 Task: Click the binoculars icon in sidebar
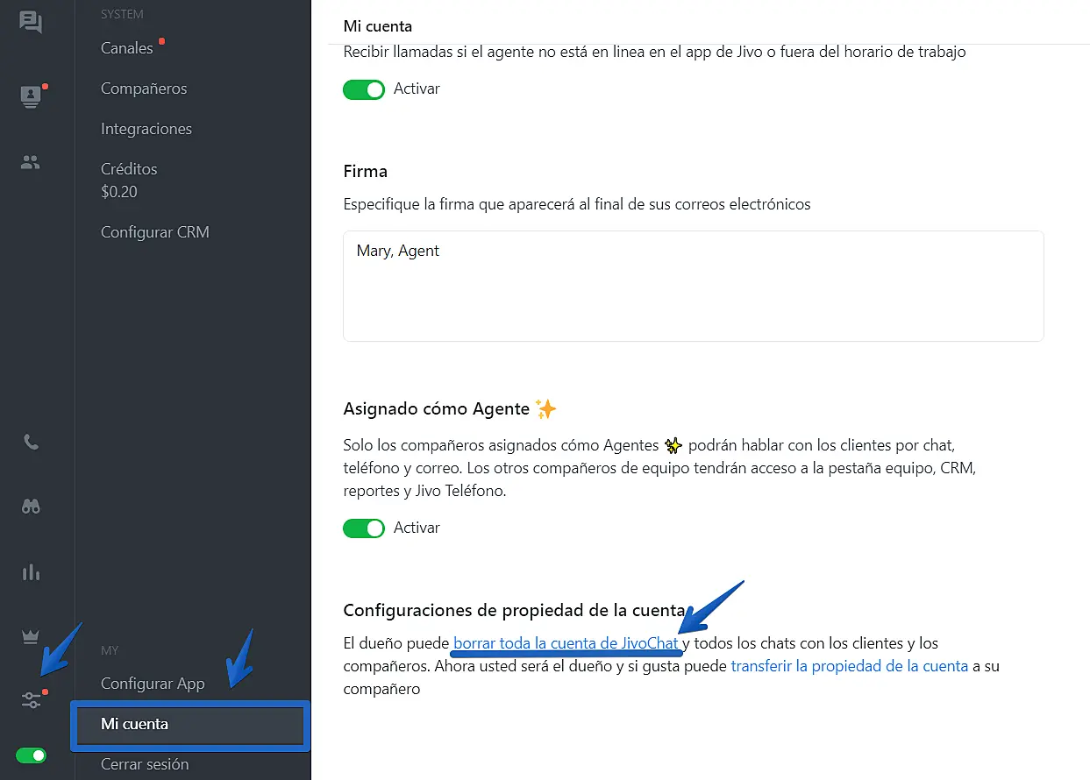(31, 507)
